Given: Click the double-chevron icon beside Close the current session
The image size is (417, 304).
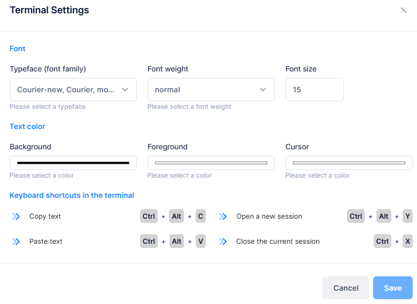Looking at the screenshot, I should click(x=223, y=242).
